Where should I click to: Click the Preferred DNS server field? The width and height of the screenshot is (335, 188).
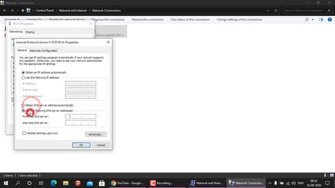(81, 116)
